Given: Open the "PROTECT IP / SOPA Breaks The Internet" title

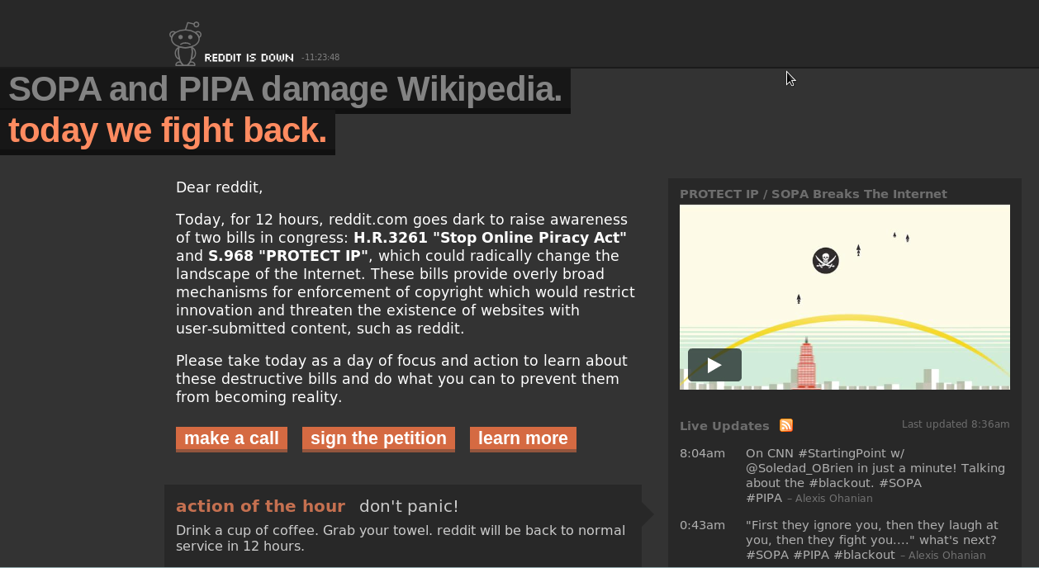Looking at the screenshot, I should click(x=813, y=194).
